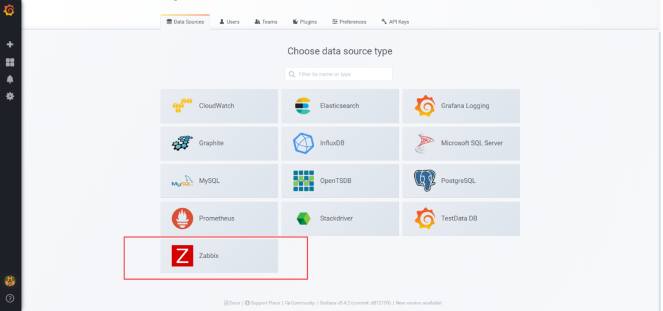
Task: Choose the Grafana Logging name label
Action: click(465, 106)
